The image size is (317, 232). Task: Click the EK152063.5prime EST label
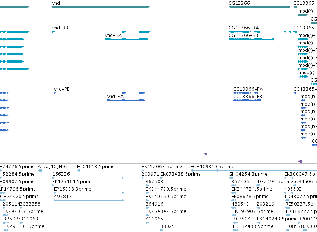point(162,167)
